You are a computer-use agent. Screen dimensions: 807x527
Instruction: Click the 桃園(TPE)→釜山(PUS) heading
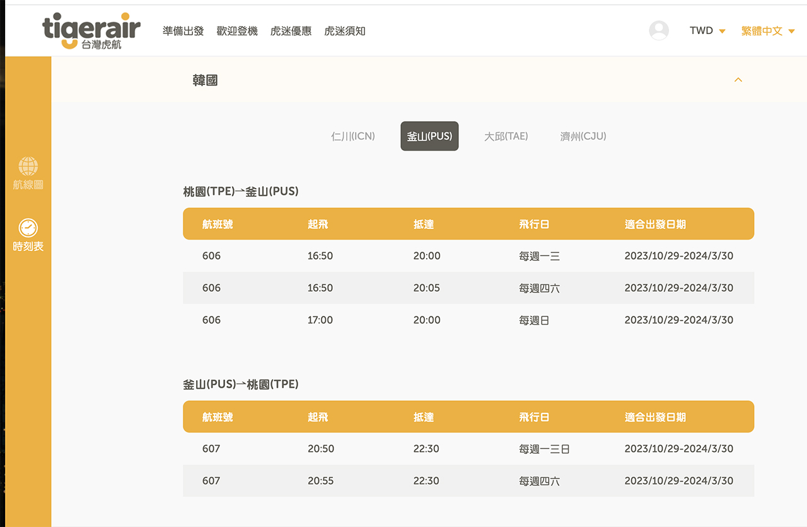point(241,191)
